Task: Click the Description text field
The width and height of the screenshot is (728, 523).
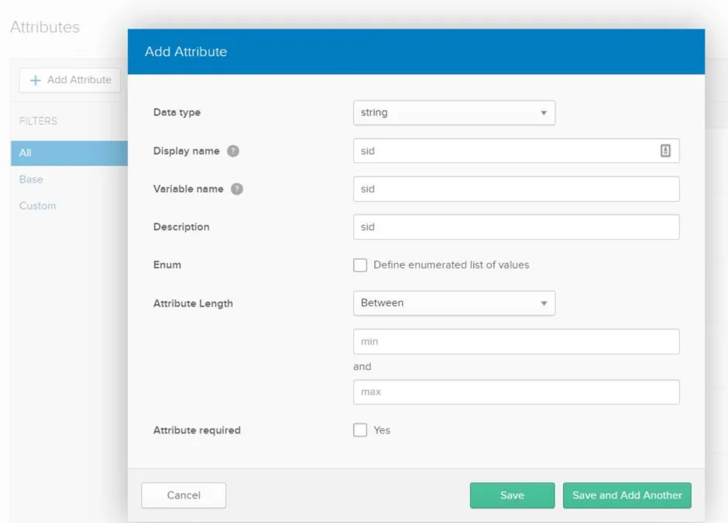Action: [x=517, y=227]
